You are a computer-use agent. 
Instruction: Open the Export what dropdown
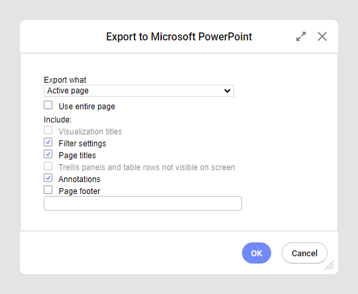coord(139,91)
